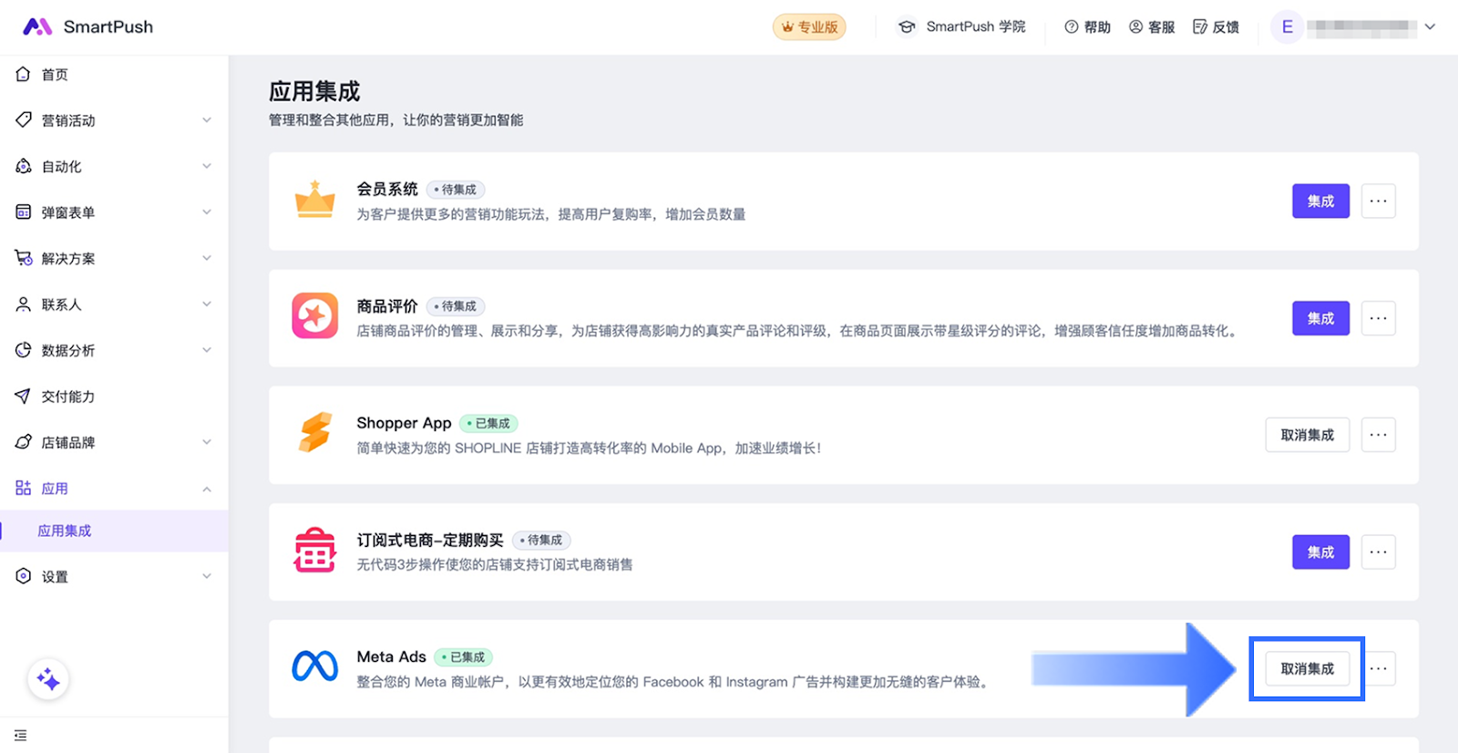This screenshot has width=1458, height=753.
Task: Open more options for Meta Ads
Action: 1379,668
